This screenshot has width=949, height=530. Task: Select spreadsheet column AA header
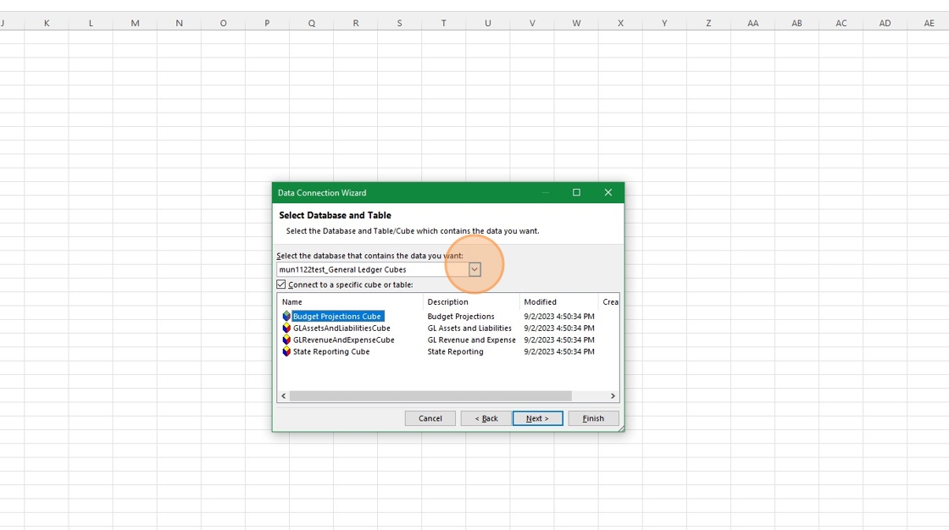pyautogui.click(x=753, y=23)
